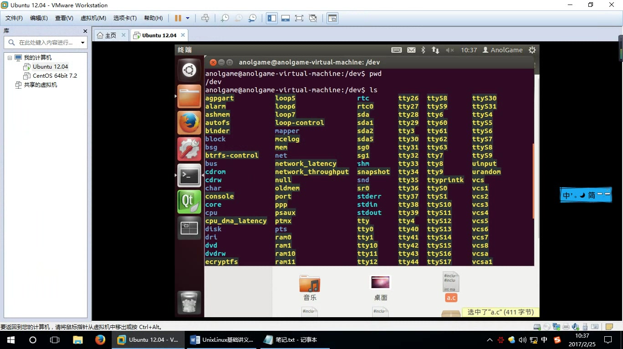Enter full screen mode from the toolbar
The height and width of the screenshot is (349, 623).
tap(299, 18)
